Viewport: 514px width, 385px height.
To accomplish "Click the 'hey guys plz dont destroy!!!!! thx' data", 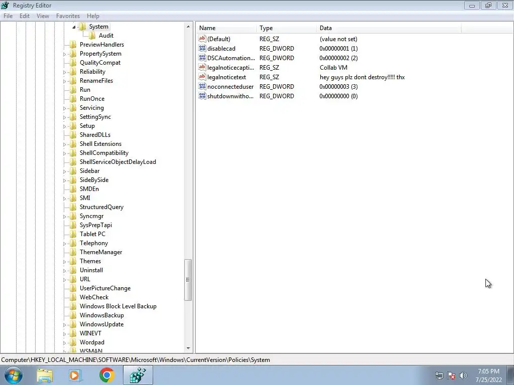I will coord(362,77).
